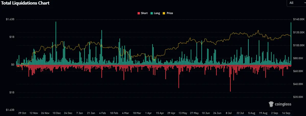Click the 29 Oct date label

tap(22, 113)
